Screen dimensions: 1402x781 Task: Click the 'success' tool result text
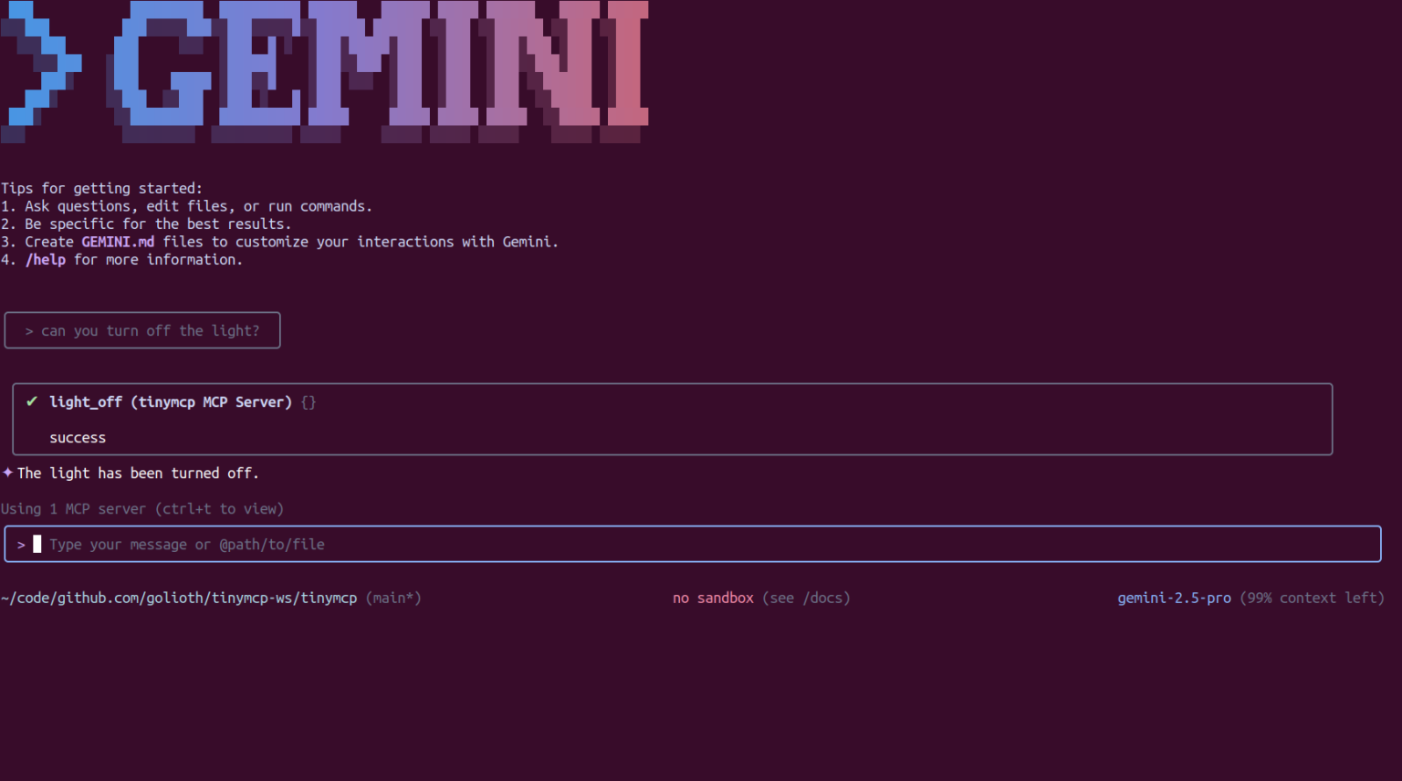78,438
